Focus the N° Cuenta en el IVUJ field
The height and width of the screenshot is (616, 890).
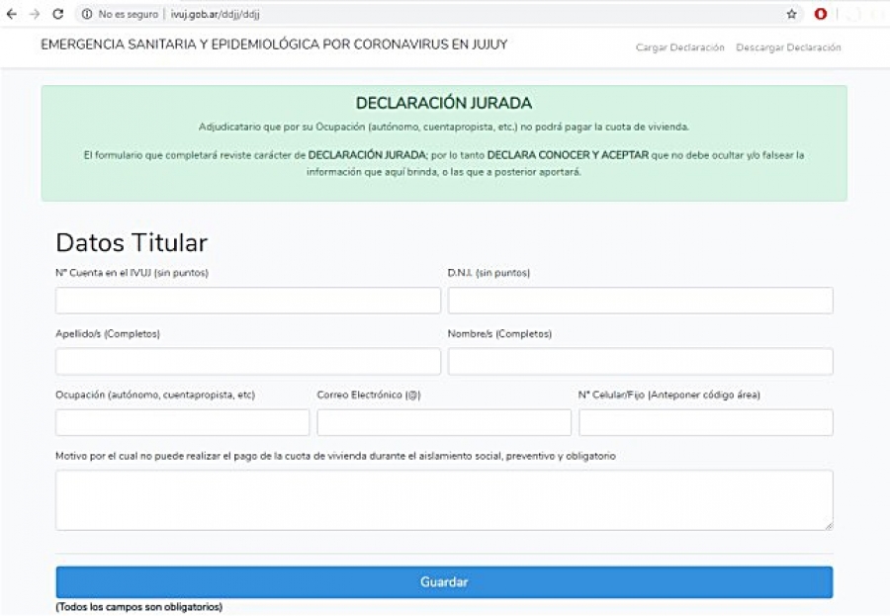(248, 301)
